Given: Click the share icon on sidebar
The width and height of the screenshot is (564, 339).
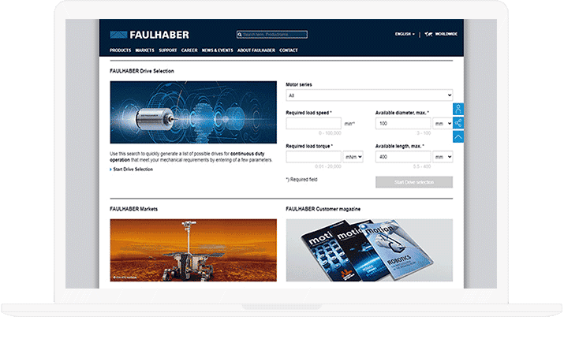Looking at the screenshot, I should coord(458,123).
